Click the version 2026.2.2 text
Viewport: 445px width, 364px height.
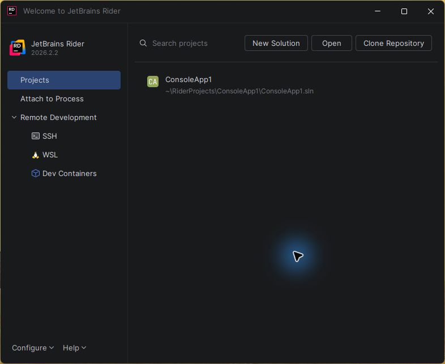click(45, 53)
